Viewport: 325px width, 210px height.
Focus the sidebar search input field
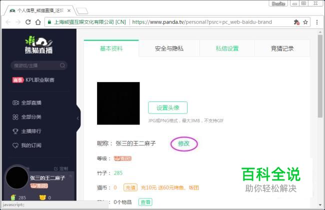coord(39,65)
